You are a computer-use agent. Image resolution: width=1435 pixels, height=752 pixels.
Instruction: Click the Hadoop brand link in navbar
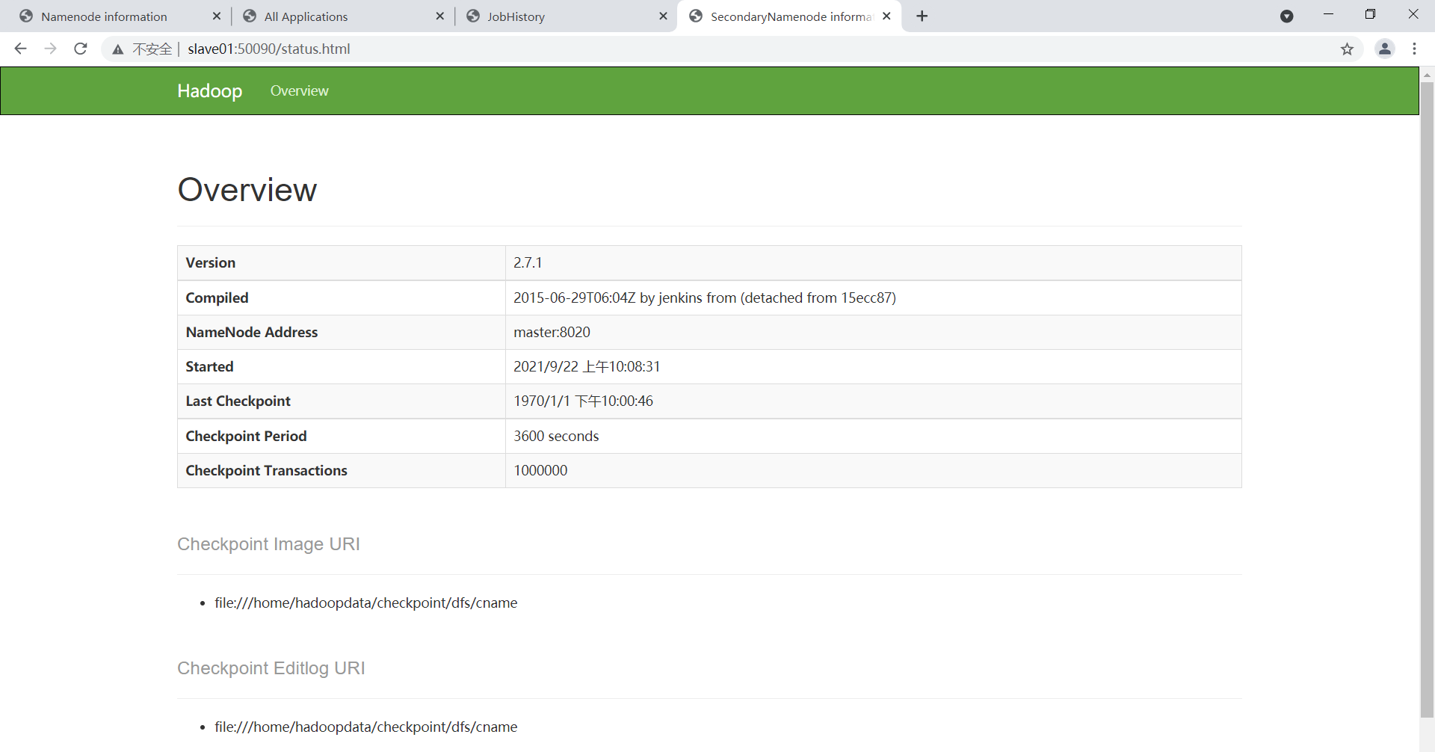tap(209, 90)
